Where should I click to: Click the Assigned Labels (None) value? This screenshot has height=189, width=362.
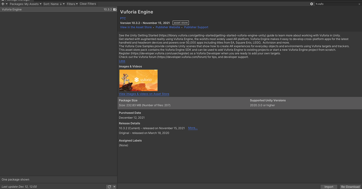[124, 145]
